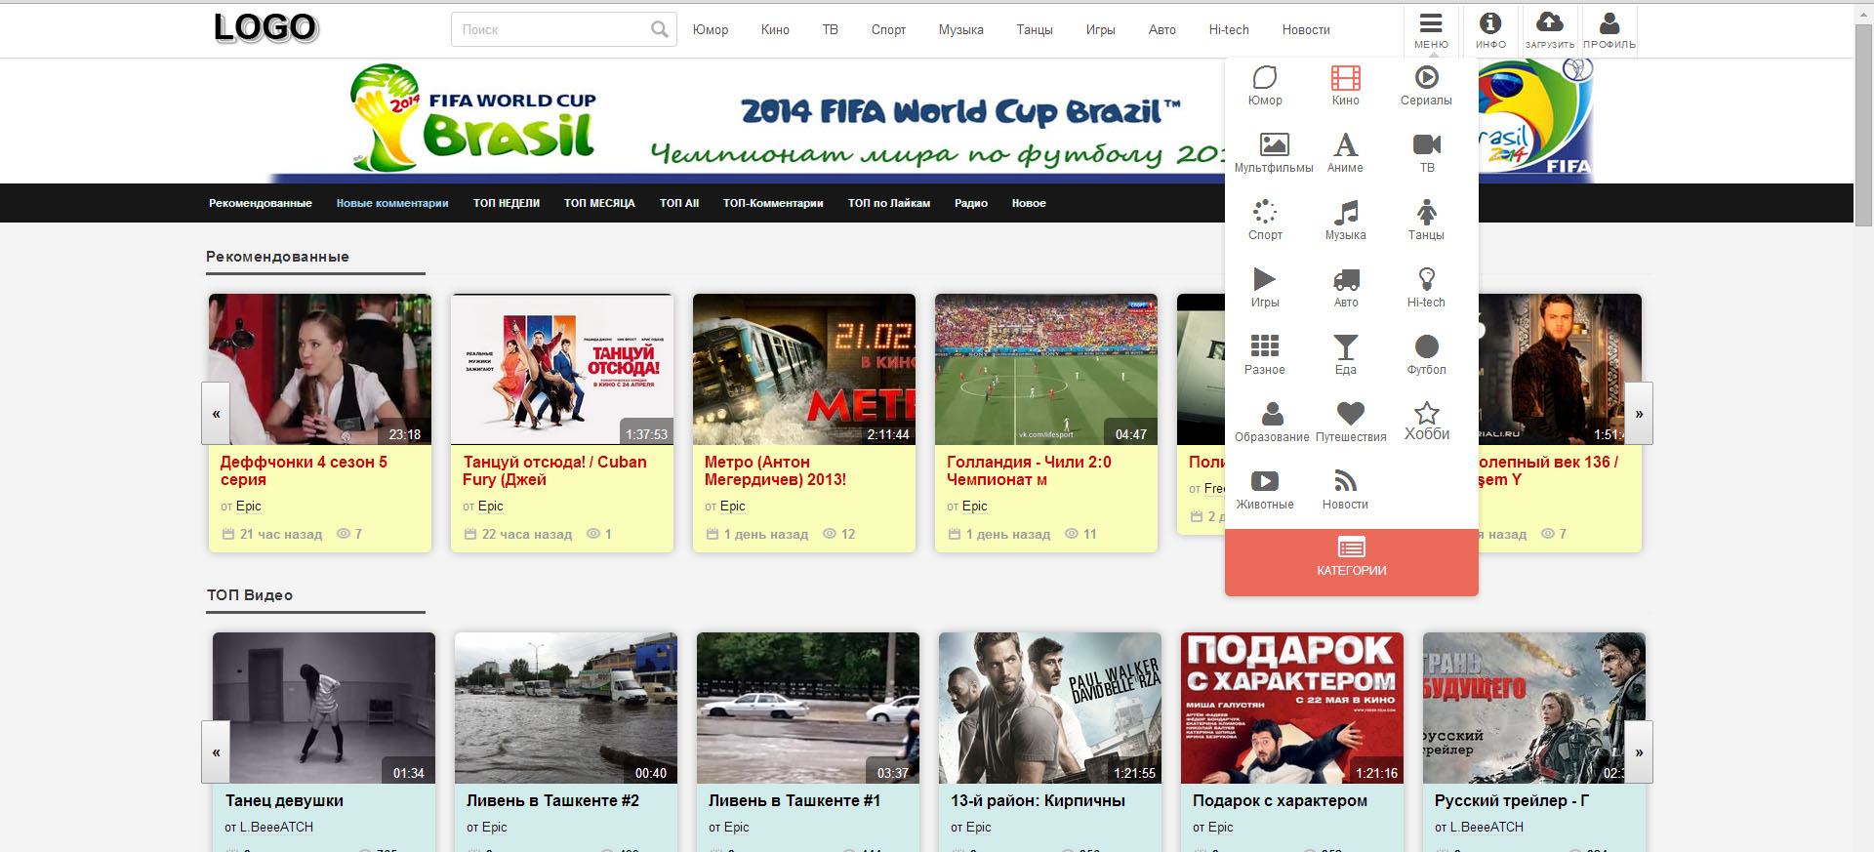Open the Путешествия heart icon
The width and height of the screenshot is (1874, 852).
[x=1351, y=413]
